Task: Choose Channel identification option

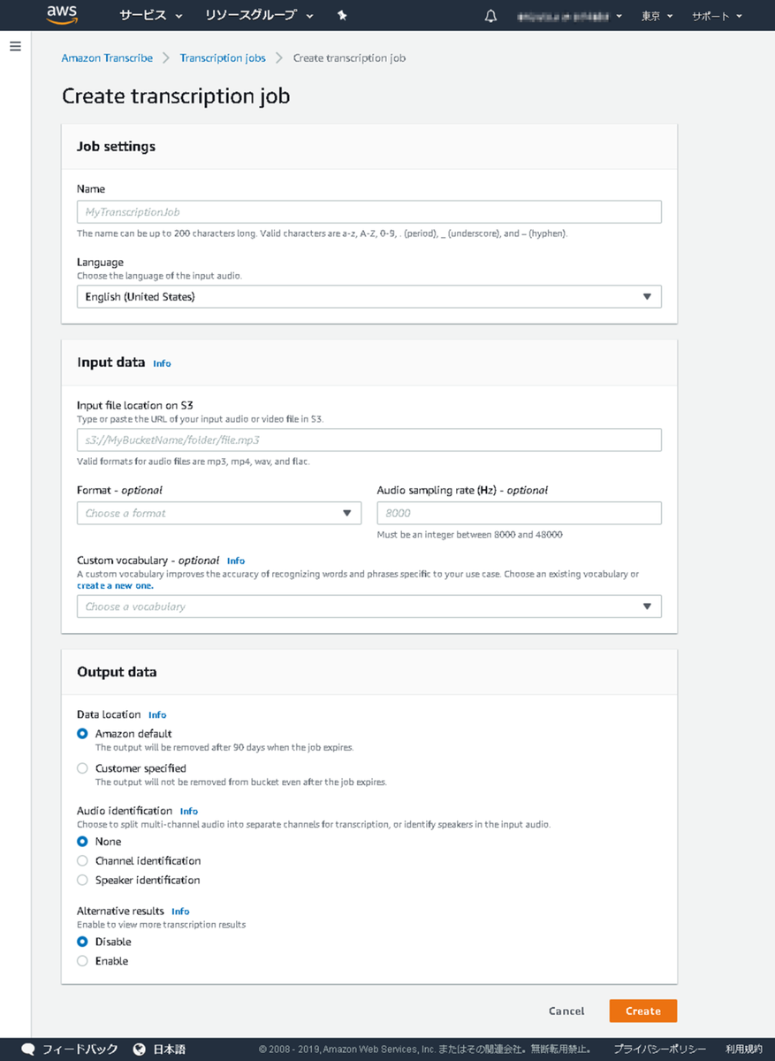Action: pyautogui.click(x=82, y=861)
